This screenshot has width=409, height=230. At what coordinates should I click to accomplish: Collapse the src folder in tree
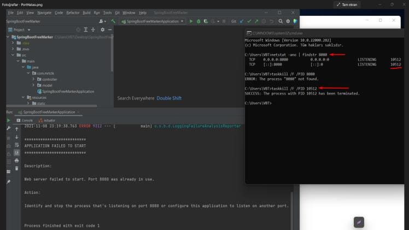click(13, 55)
